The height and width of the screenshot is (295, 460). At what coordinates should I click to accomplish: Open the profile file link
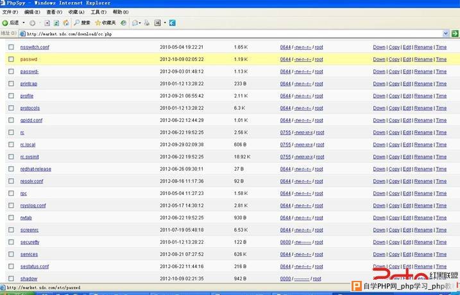(27, 96)
